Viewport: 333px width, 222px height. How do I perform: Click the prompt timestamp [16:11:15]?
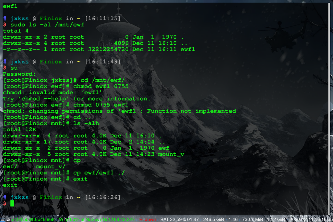103,18
